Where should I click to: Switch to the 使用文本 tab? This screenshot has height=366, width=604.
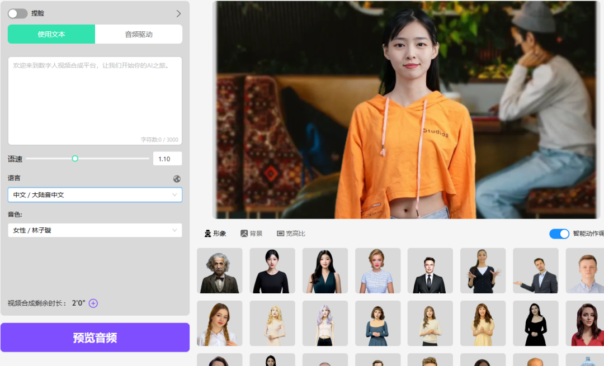[x=51, y=34]
